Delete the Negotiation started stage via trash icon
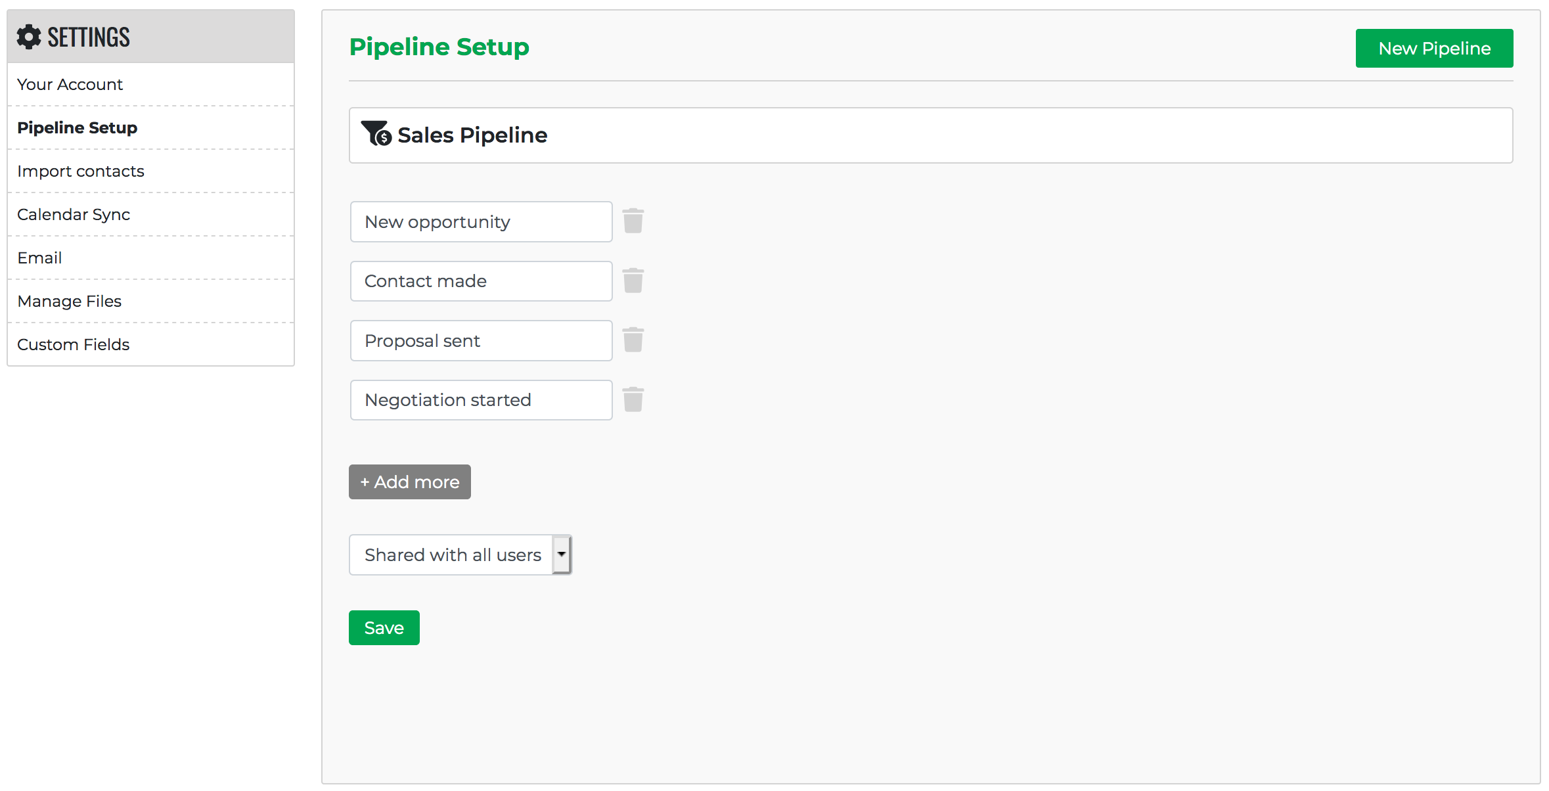 [633, 399]
